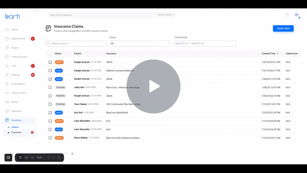Check the Tess Patient claim row
Screen dimensions: 307x173
(50, 104)
